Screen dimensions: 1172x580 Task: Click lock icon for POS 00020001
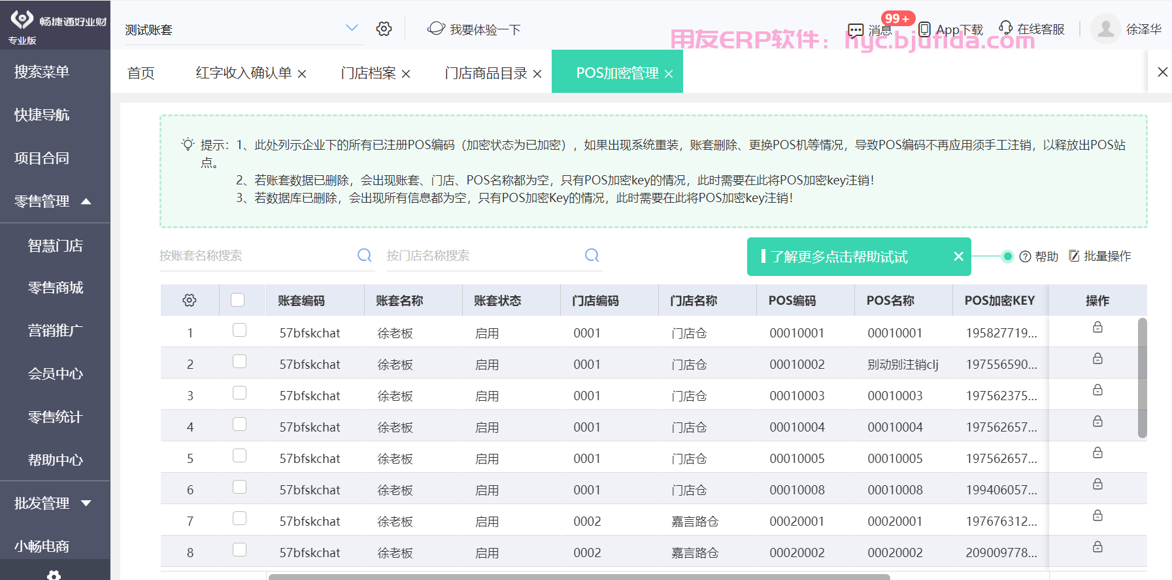tap(1097, 515)
